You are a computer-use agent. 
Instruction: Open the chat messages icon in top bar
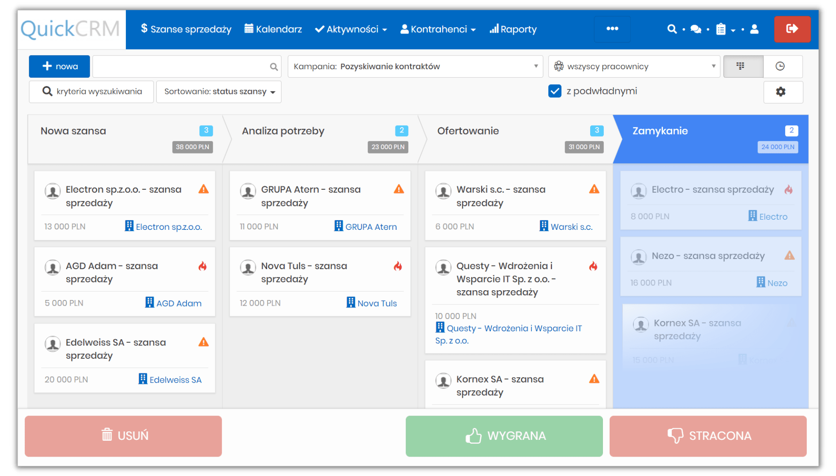[x=697, y=29]
